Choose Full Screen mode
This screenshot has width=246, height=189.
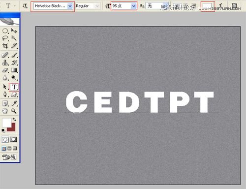(15, 149)
